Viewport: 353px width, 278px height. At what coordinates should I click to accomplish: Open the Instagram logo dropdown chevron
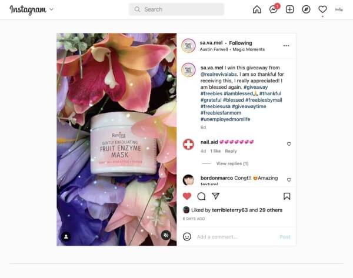[52, 9]
